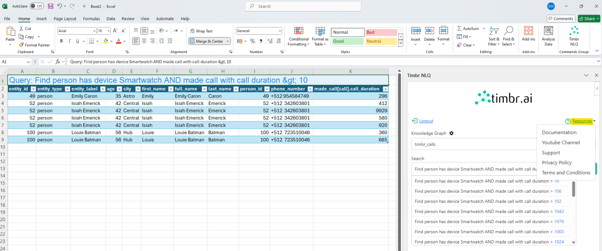602x251 pixels.
Task: Toggle AutoSave switch
Action: [37, 6]
